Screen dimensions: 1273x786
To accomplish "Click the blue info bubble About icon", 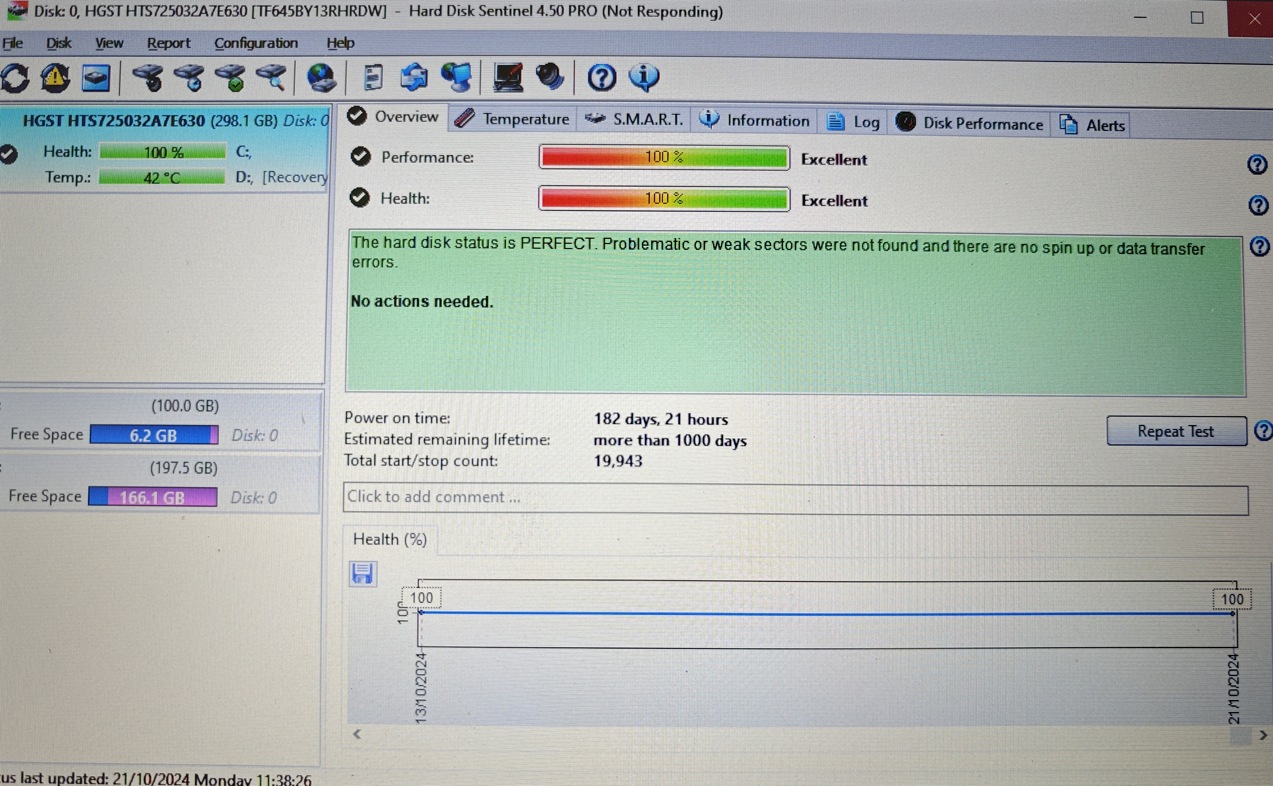I will click(x=644, y=78).
